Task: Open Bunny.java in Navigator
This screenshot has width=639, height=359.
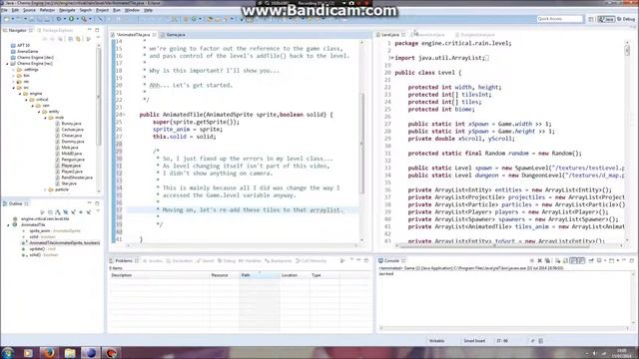Action: (71, 124)
